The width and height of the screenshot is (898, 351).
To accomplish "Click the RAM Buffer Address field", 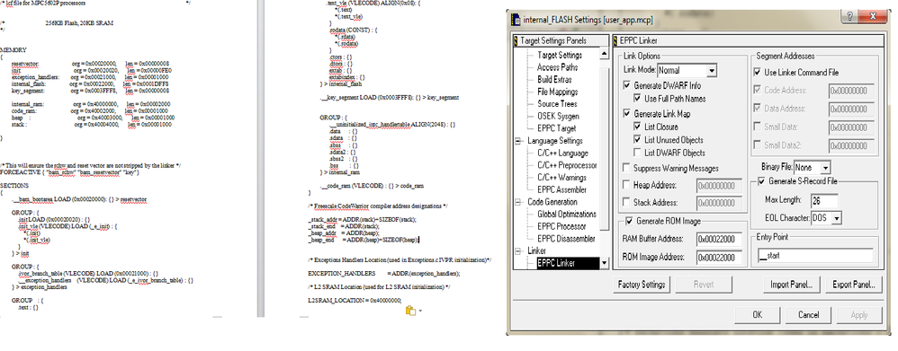I will 719,239.
